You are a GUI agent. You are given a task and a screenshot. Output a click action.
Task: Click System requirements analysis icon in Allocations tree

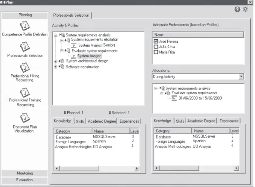click(x=163, y=88)
